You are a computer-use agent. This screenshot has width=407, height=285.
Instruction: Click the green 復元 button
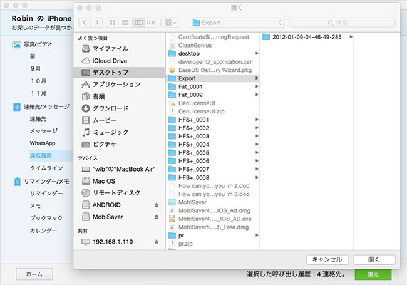tap(373, 274)
